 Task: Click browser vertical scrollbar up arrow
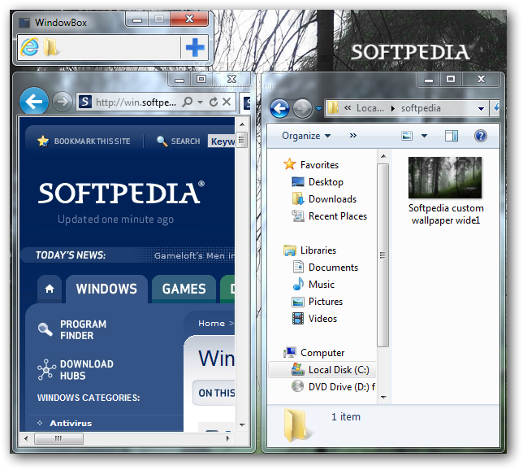tap(243, 124)
